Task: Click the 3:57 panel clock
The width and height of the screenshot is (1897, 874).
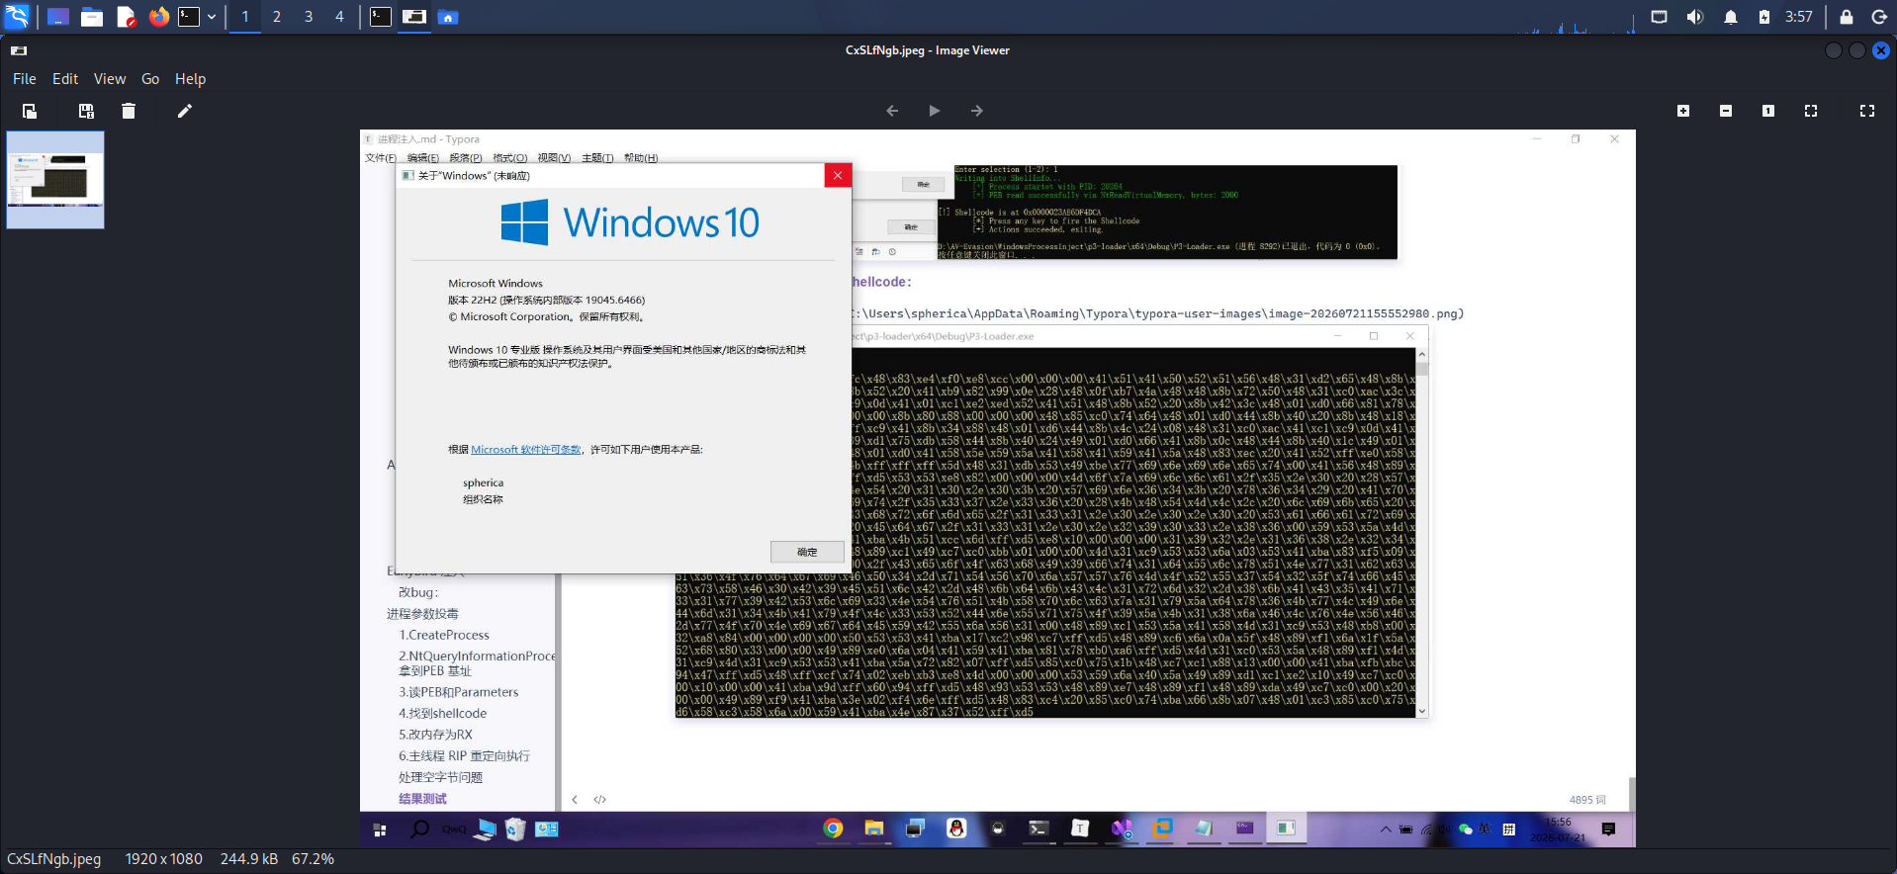Action: pos(1799,17)
